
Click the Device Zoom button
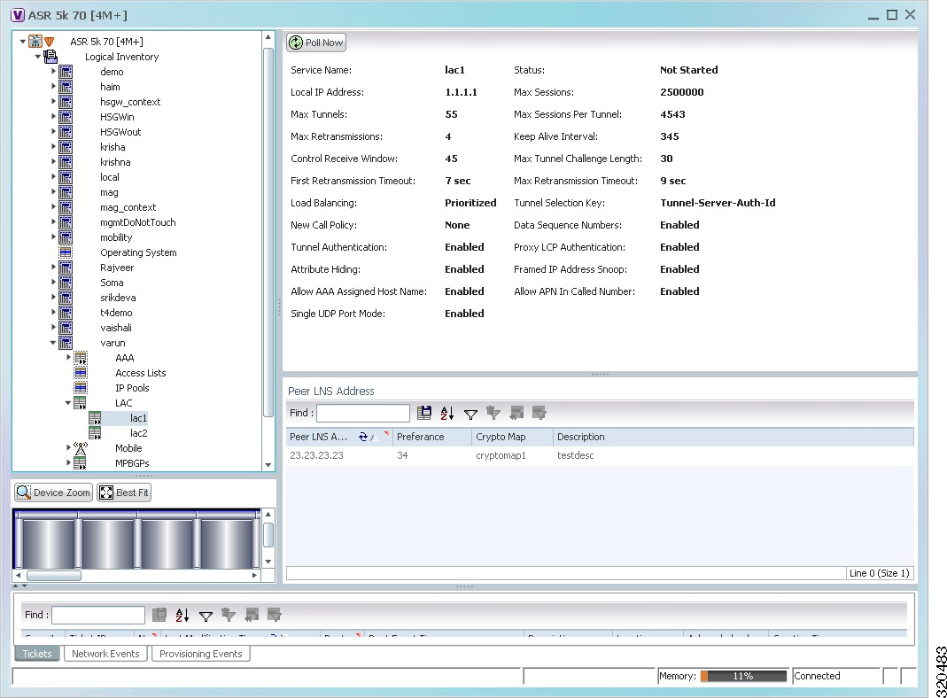(54, 492)
